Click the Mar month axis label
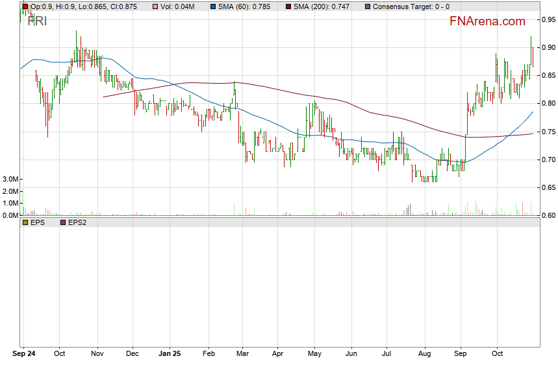558x367 pixels. (242, 355)
